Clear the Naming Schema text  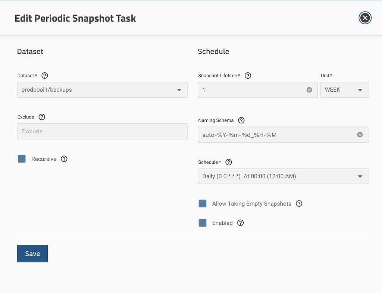click(x=360, y=135)
